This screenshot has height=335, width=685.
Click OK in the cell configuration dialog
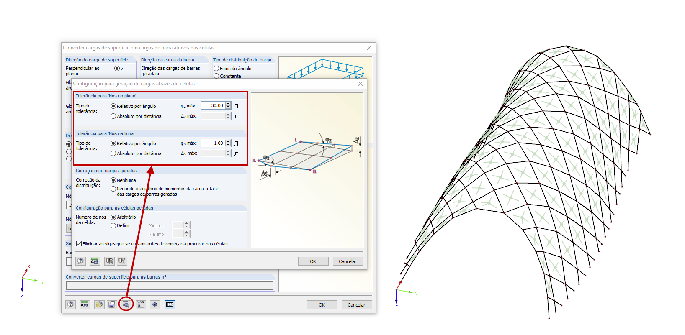pyautogui.click(x=313, y=261)
